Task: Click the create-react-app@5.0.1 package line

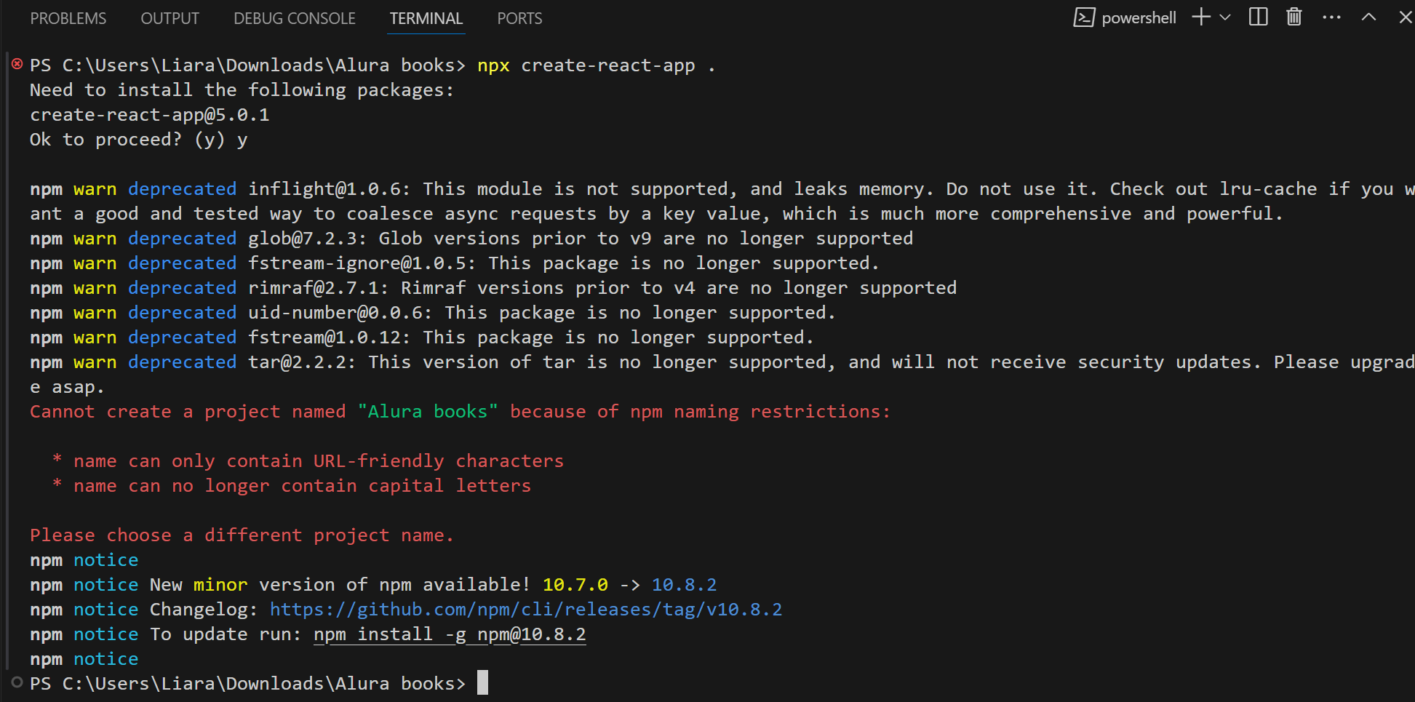Action: (150, 115)
